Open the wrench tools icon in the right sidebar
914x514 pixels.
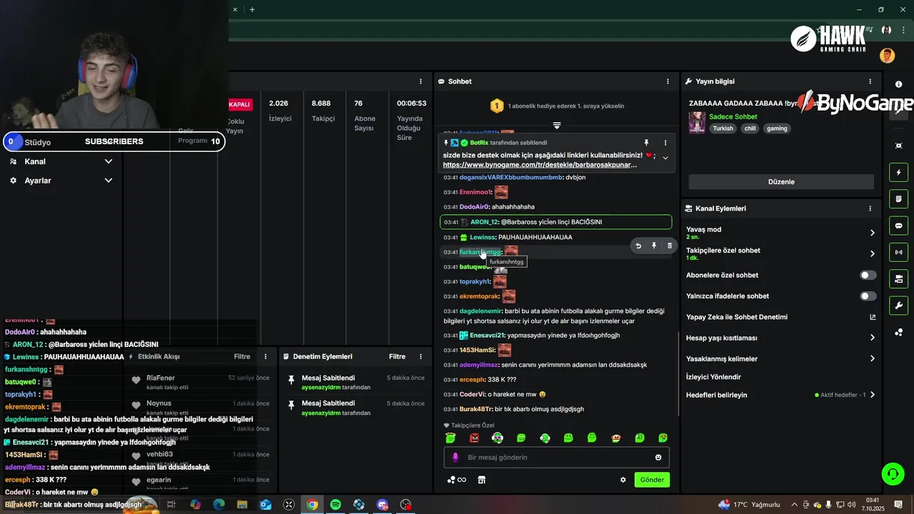[x=898, y=306]
